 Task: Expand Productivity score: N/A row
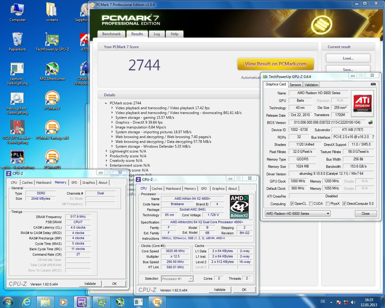pyautogui.click(x=106, y=156)
